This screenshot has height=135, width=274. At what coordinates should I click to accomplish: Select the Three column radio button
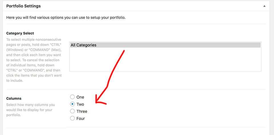point(72,111)
